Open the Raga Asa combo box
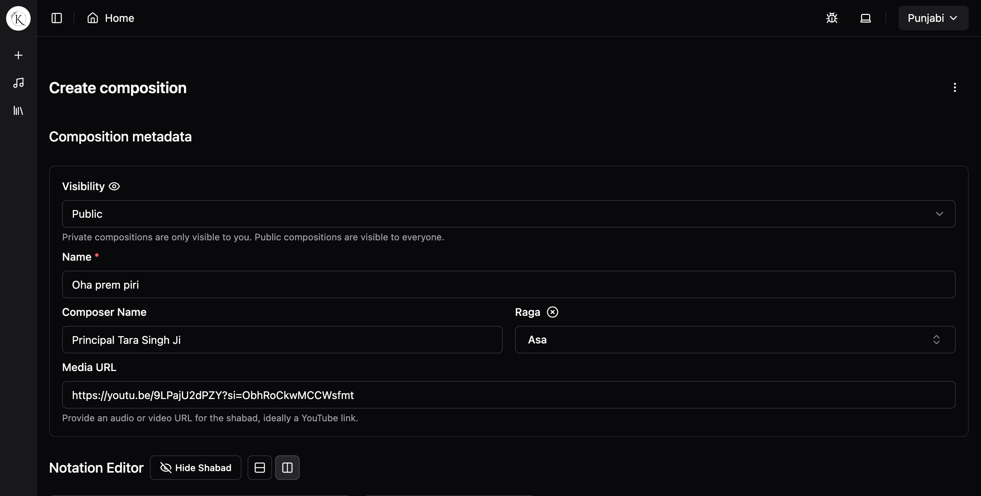981x496 pixels. pos(735,340)
